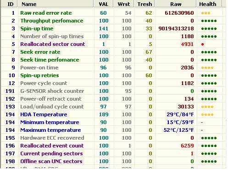Sort table by the ID column header
Screen dimensions: 228x170
tap(10, 4)
